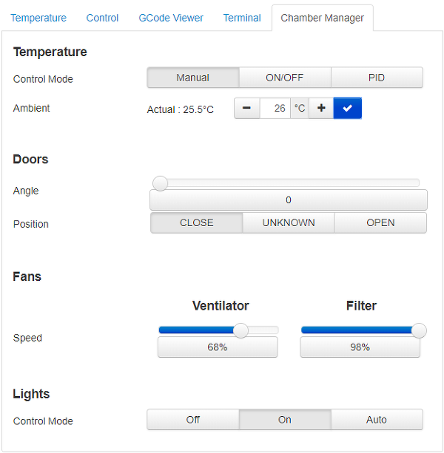Set door position to CLOSE

point(196,222)
